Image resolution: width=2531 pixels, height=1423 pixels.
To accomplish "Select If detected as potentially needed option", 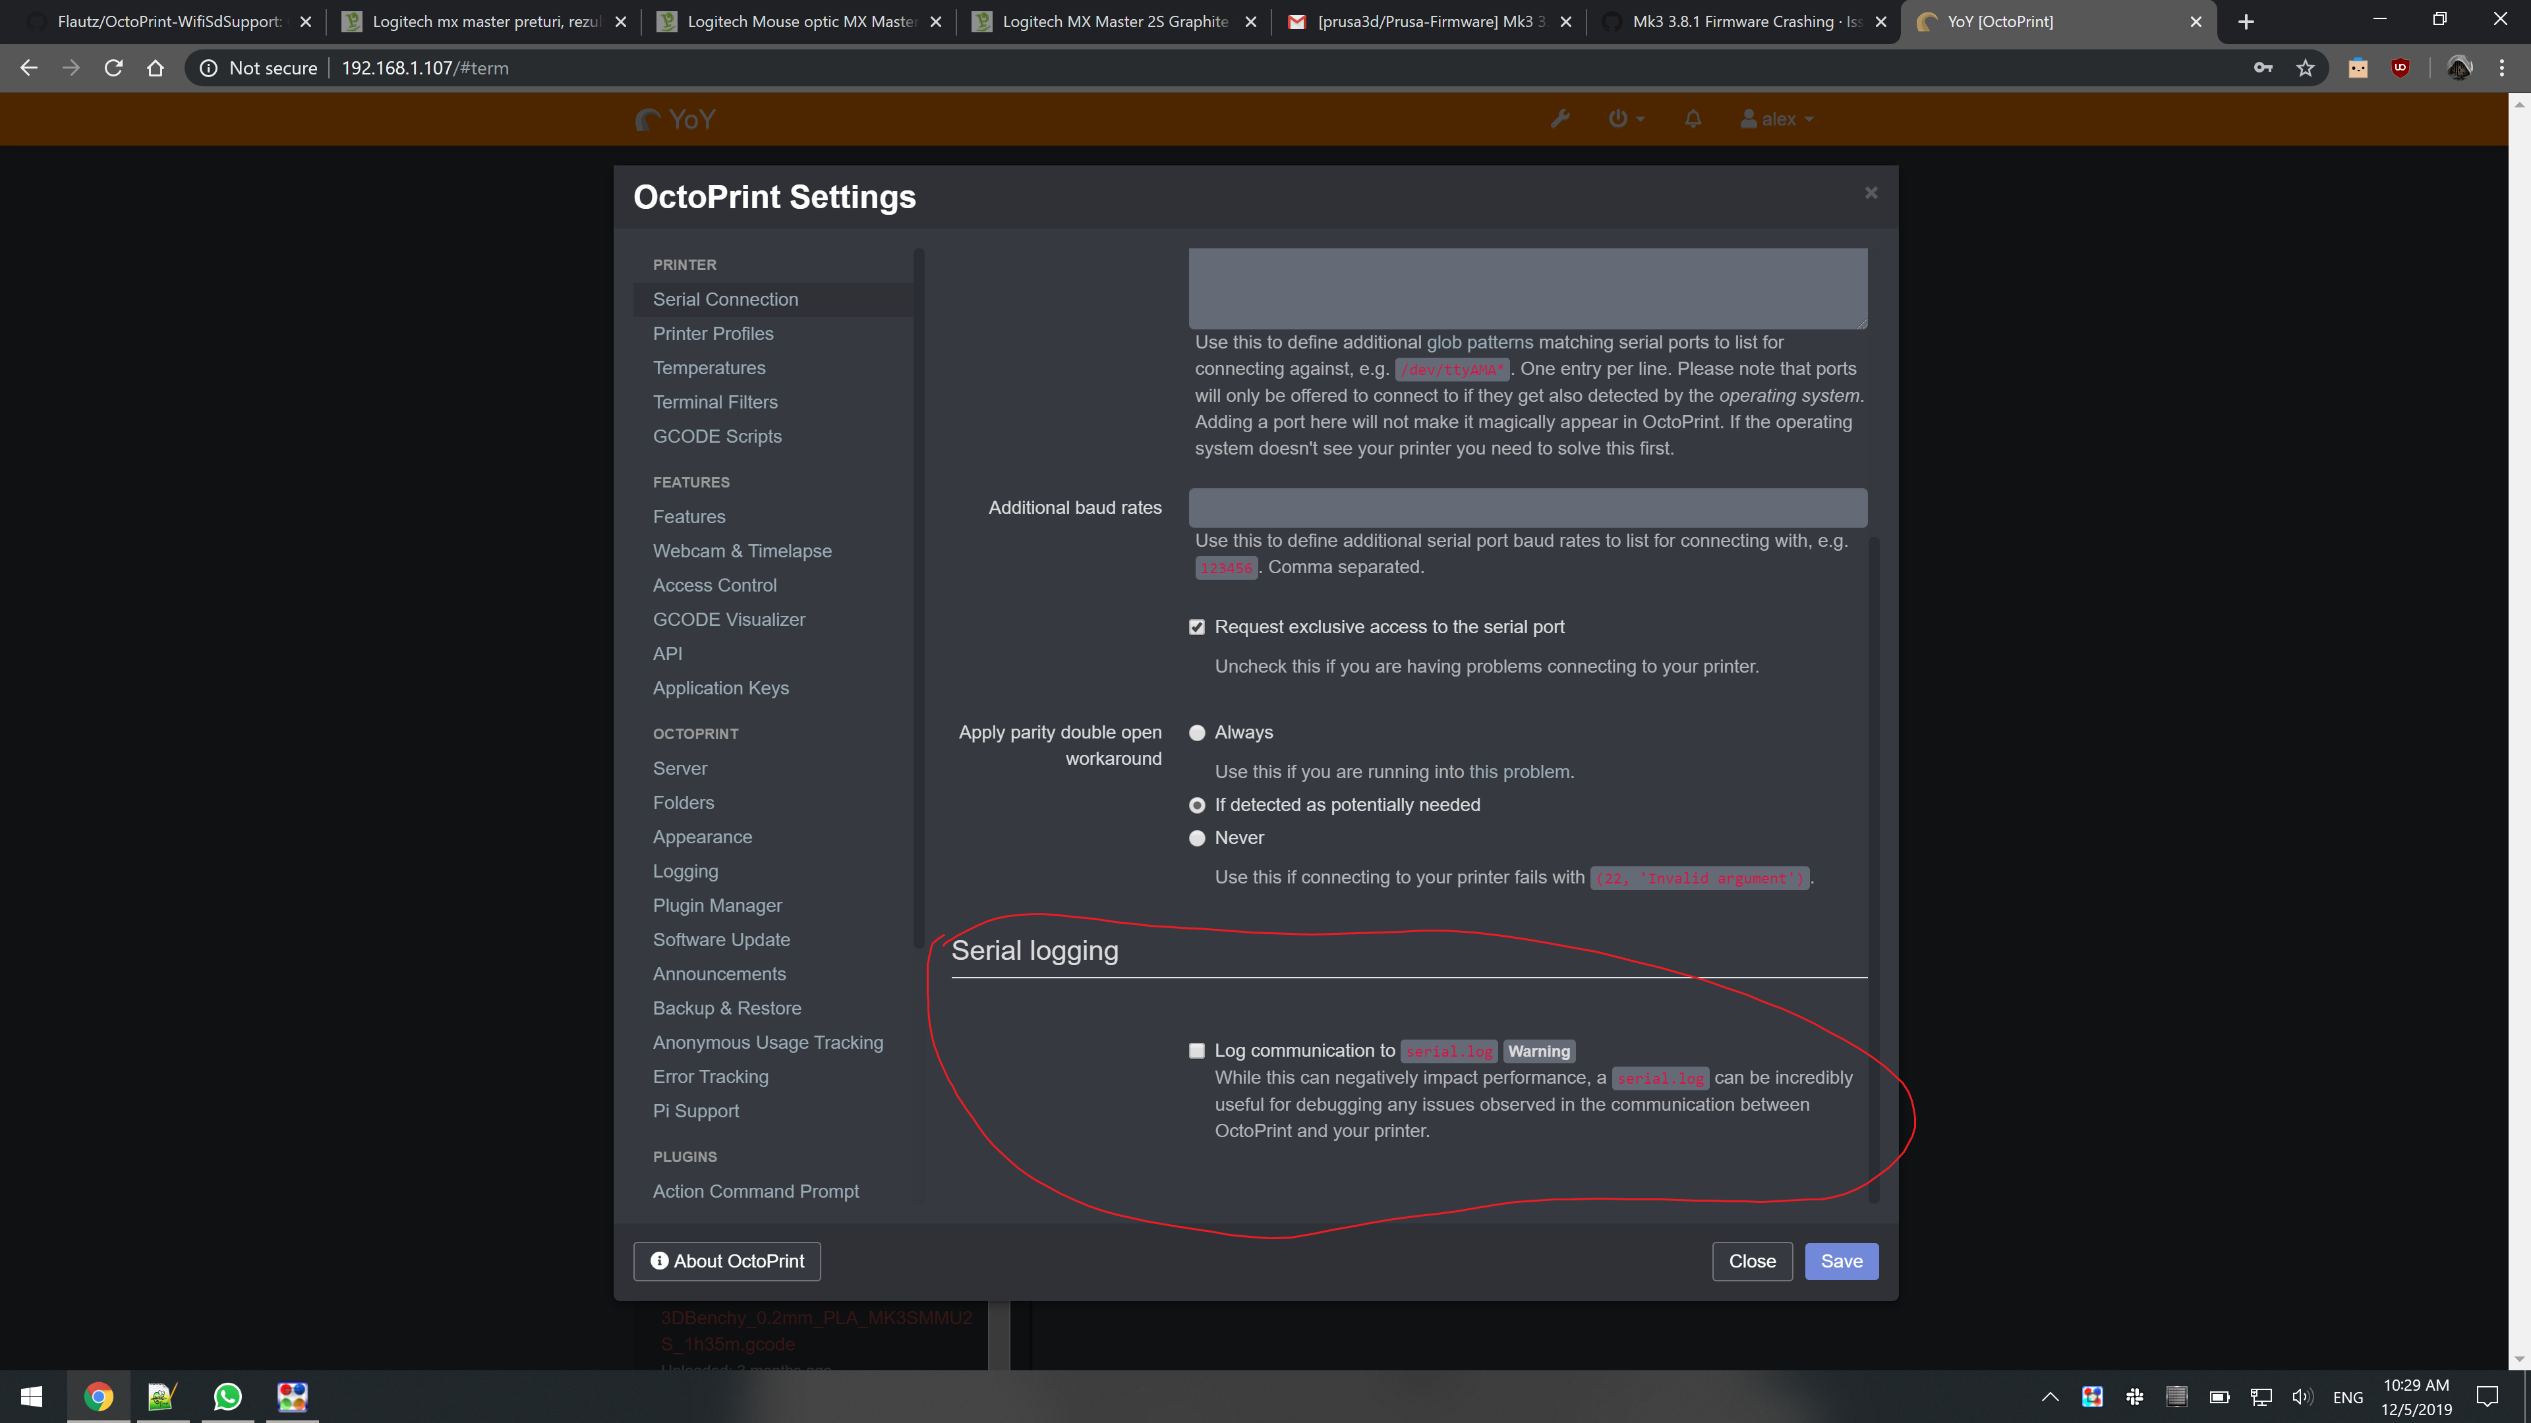I will coord(1197,805).
